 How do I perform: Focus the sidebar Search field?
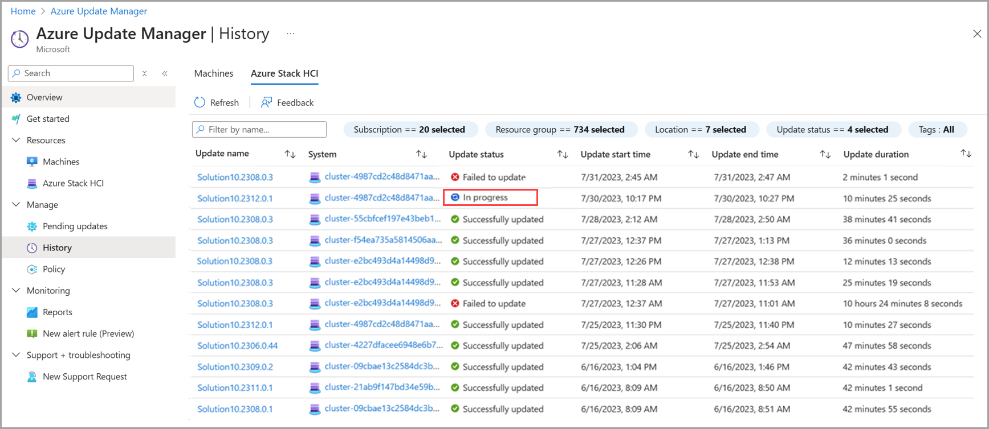71,73
